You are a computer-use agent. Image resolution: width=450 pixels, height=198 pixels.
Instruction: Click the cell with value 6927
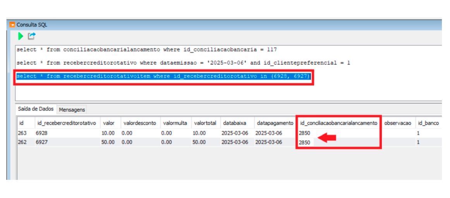(68, 142)
